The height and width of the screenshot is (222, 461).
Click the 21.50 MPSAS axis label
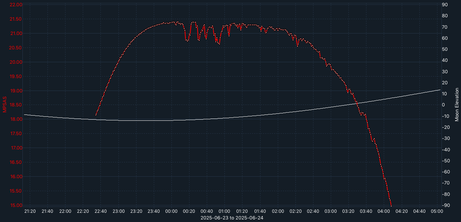16,19
